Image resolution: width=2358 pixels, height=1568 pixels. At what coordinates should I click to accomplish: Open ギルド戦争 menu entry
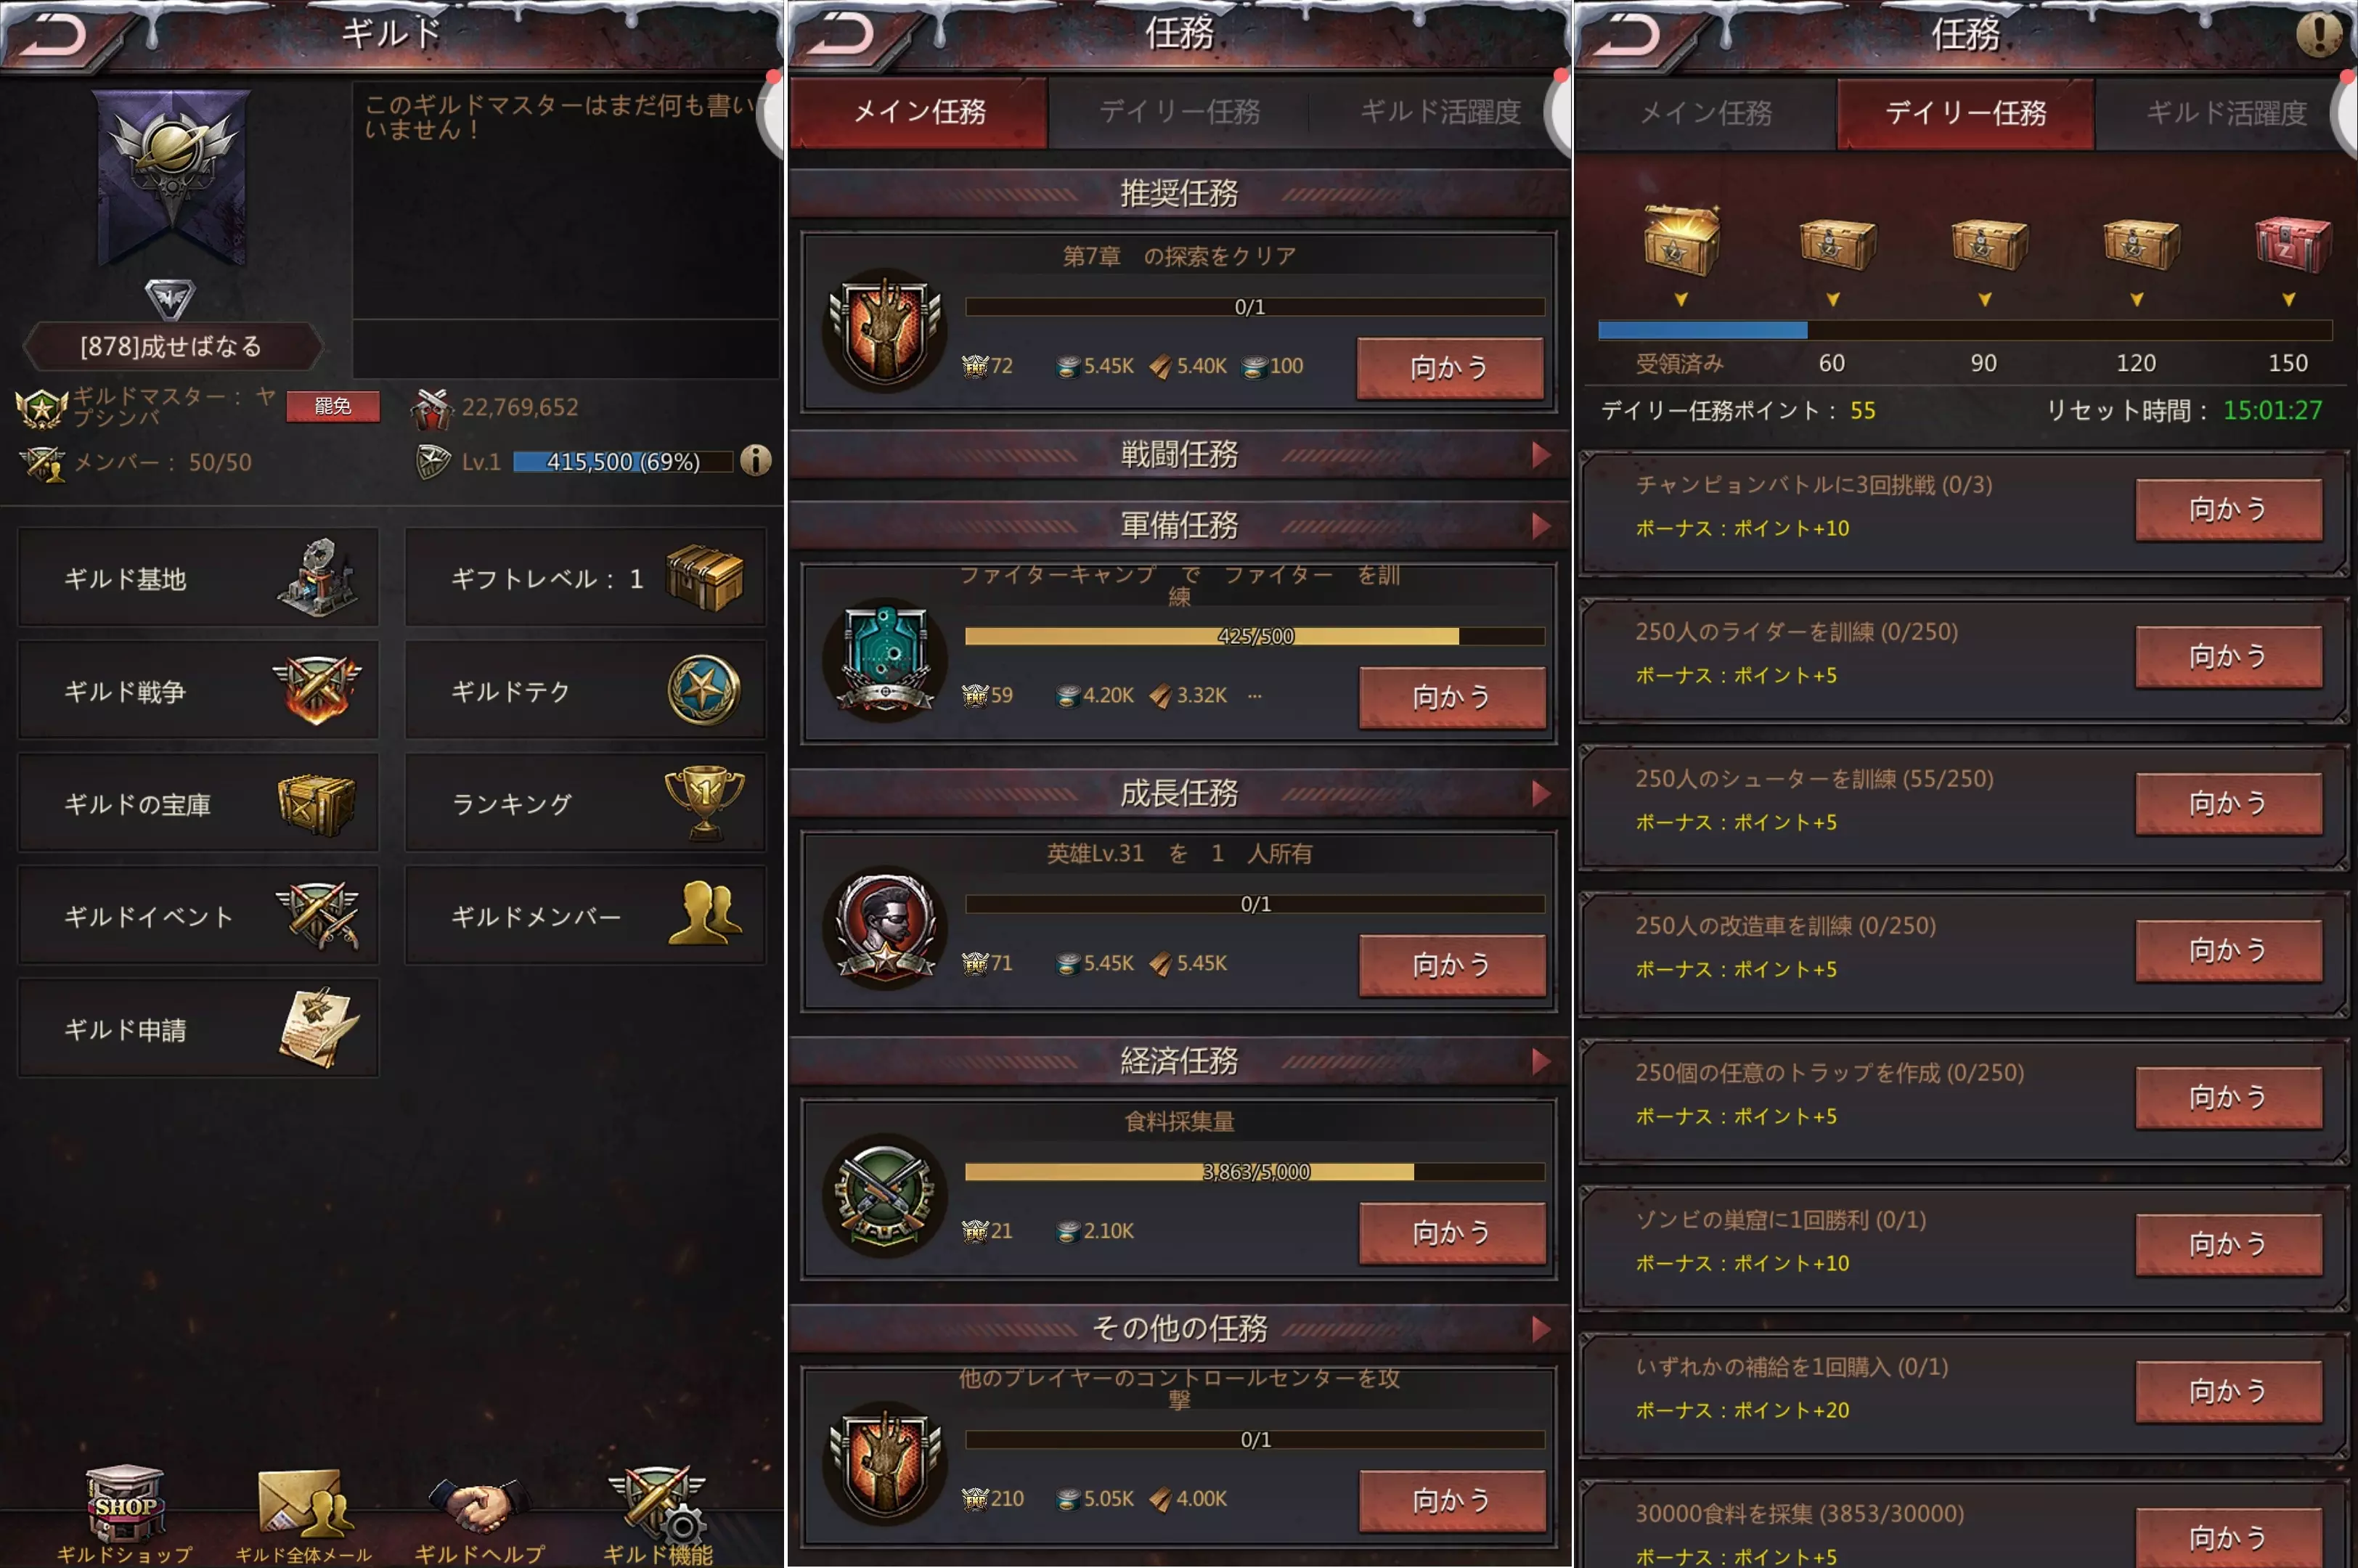click(x=198, y=691)
